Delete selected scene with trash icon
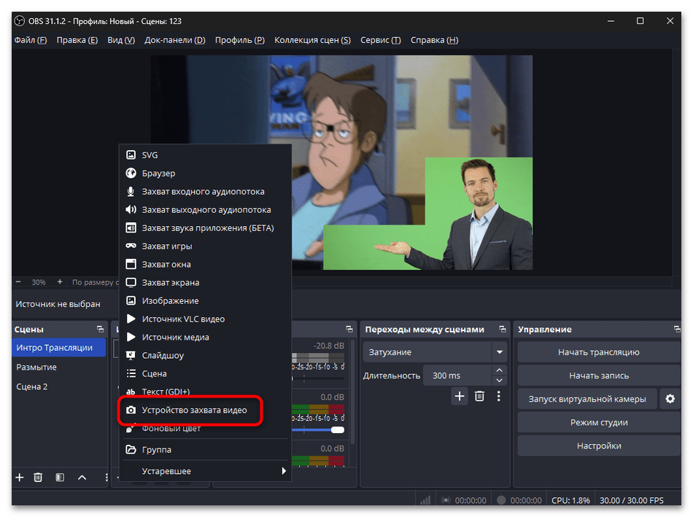The height and width of the screenshot is (517, 693). [x=38, y=478]
